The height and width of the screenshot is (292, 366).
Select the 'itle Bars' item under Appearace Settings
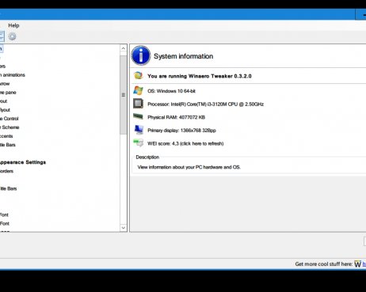pos(8,188)
